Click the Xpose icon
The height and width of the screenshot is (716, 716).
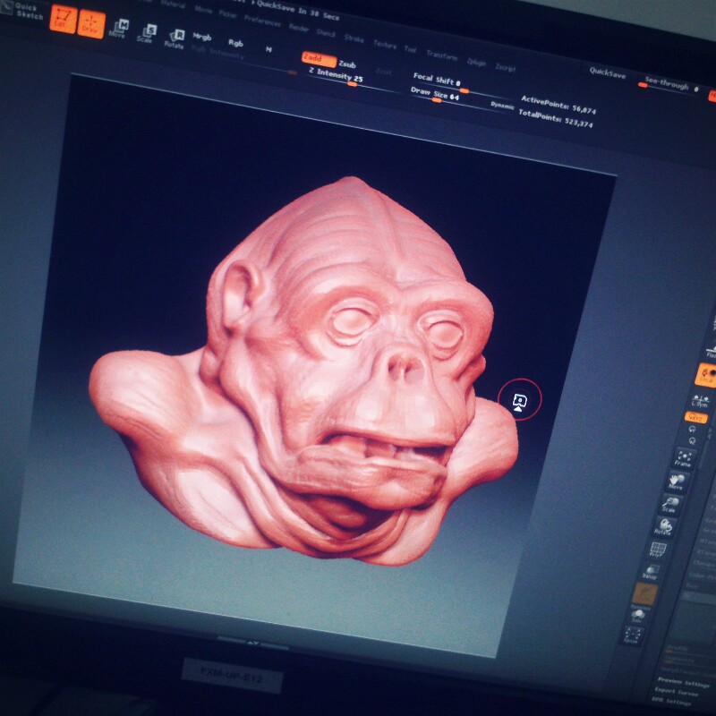point(632,635)
